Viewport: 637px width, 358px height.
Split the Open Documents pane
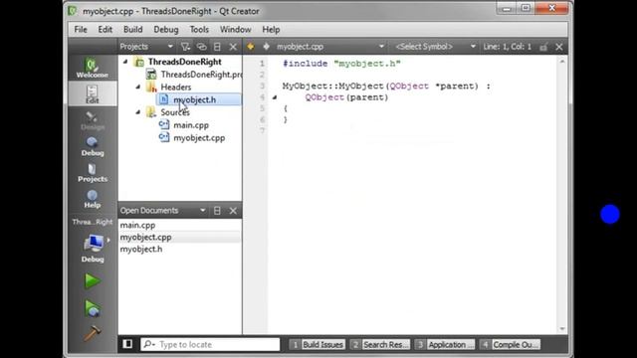click(217, 211)
